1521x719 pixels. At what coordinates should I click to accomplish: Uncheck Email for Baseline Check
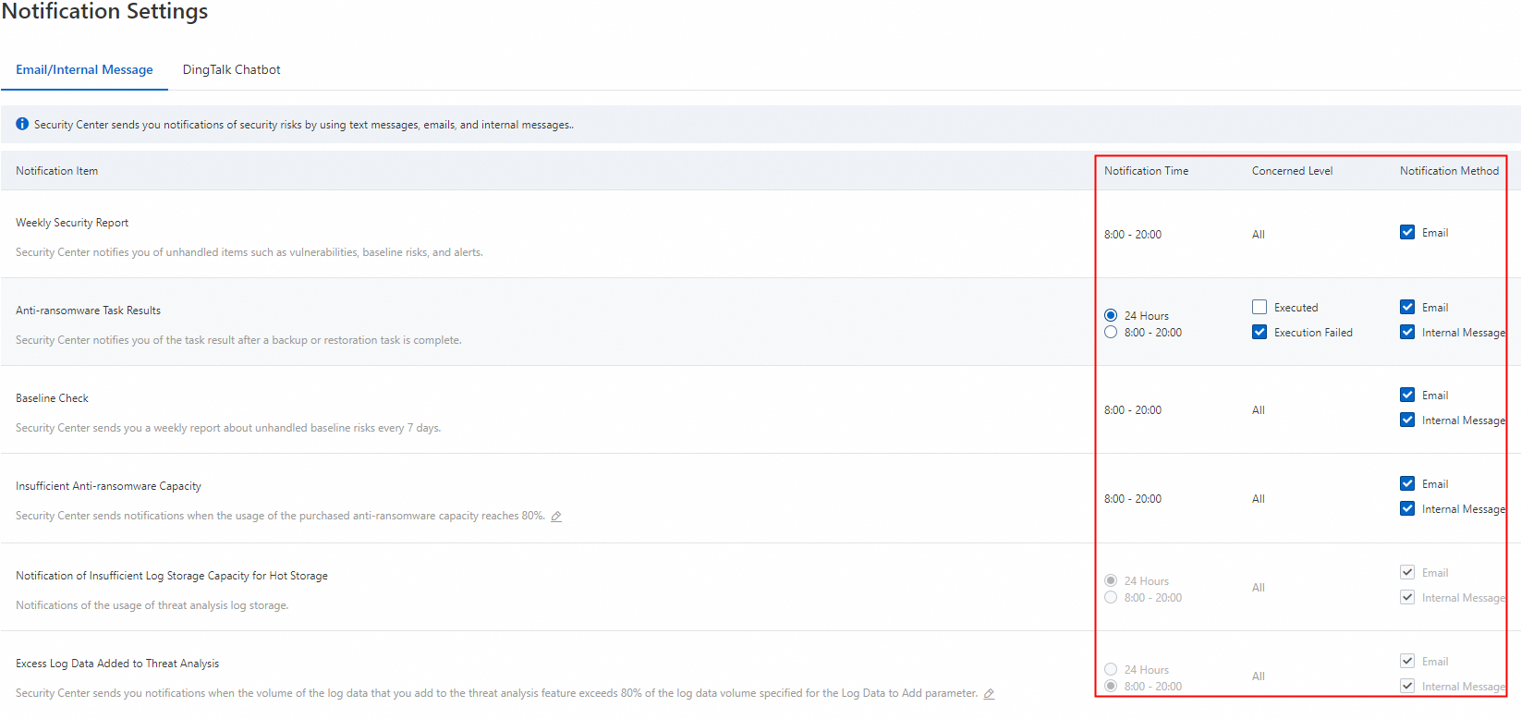click(1407, 395)
